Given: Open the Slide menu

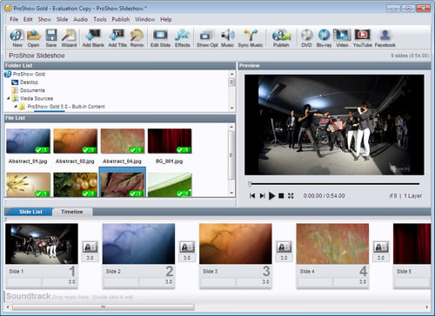Looking at the screenshot, I should (x=62, y=19).
